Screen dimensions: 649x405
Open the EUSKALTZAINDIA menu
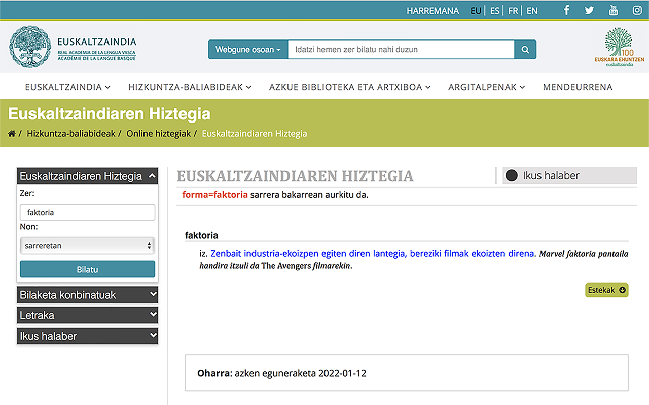pos(67,87)
